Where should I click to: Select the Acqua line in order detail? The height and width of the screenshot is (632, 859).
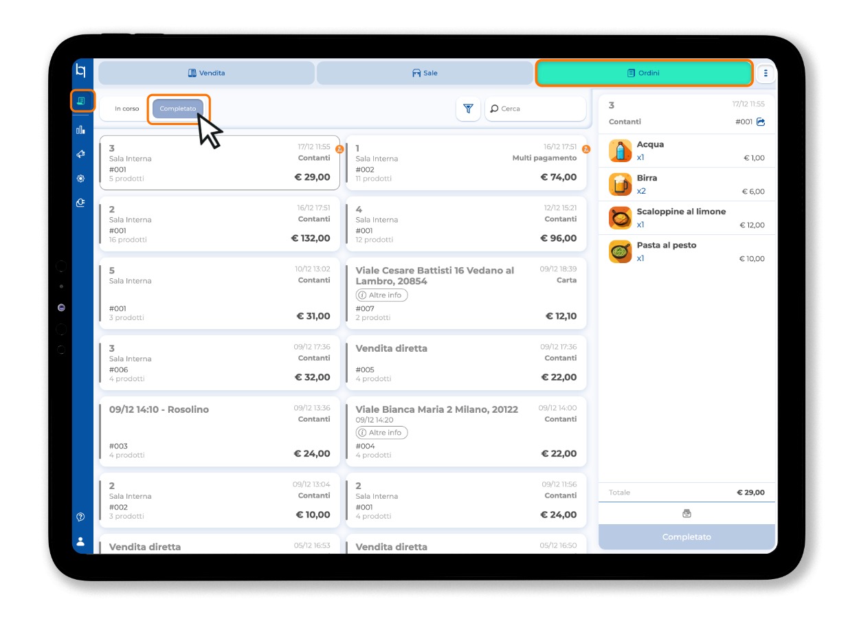[687, 151]
